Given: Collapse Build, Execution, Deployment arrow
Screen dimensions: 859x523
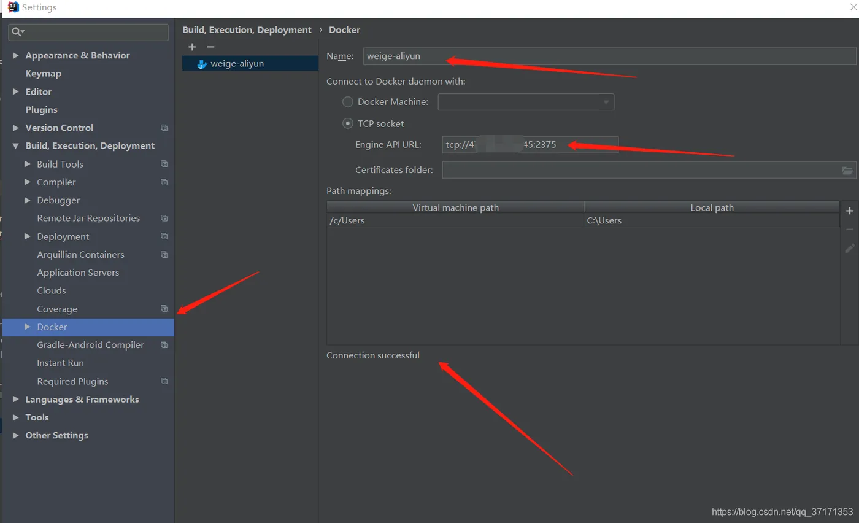Looking at the screenshot, I should 16,146.
